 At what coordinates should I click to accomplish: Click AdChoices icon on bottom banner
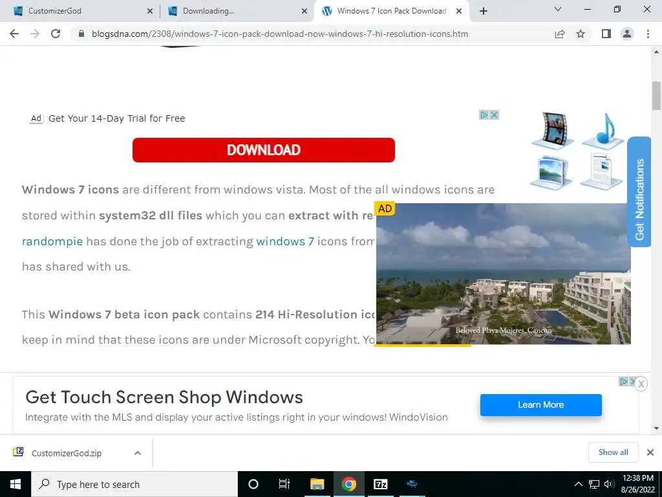tap(623, 381)
